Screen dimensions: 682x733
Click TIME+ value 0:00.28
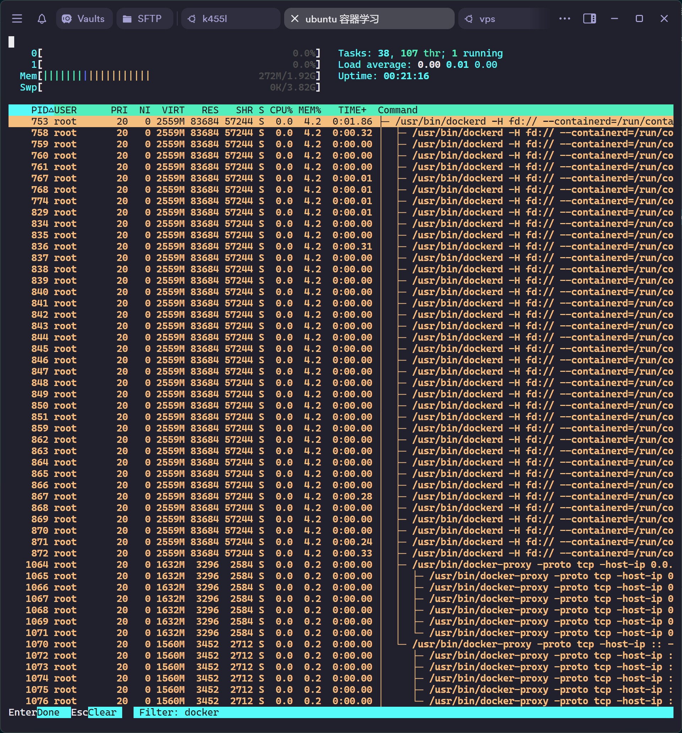352,496
